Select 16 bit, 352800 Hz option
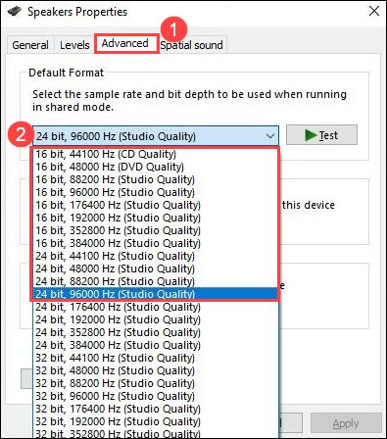This screenshot has width=387, height=439. tap(156, 230)
